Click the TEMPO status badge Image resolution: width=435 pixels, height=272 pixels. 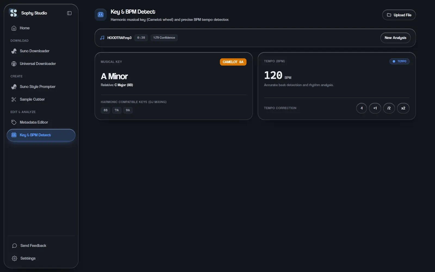(x=399, y=61)
